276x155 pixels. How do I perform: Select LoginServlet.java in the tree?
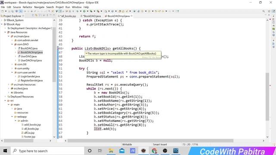click(30, 77)
